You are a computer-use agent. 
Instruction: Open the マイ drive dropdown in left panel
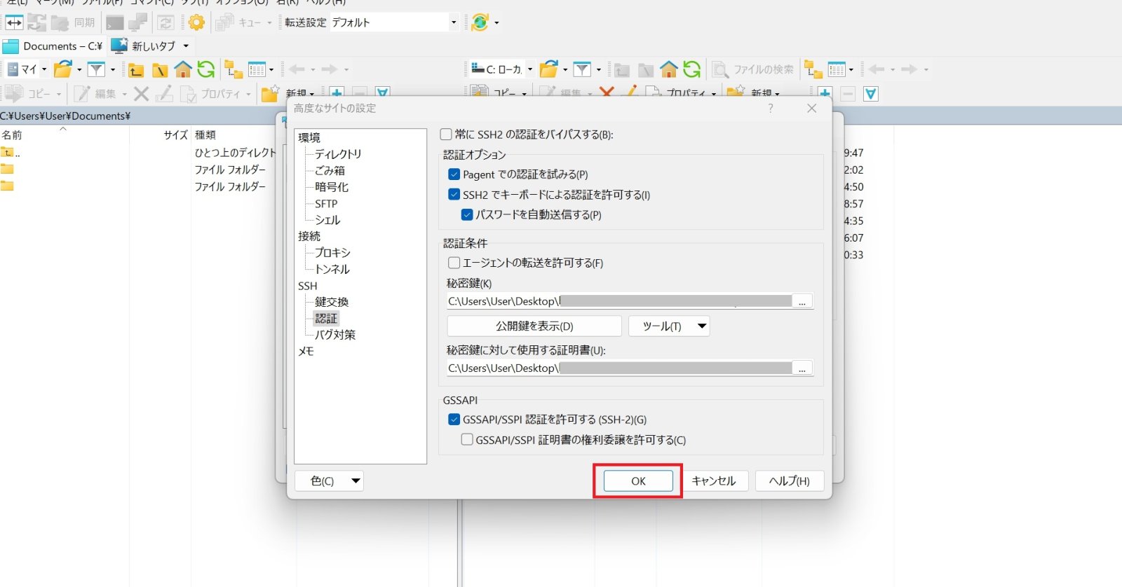(27, 69)
